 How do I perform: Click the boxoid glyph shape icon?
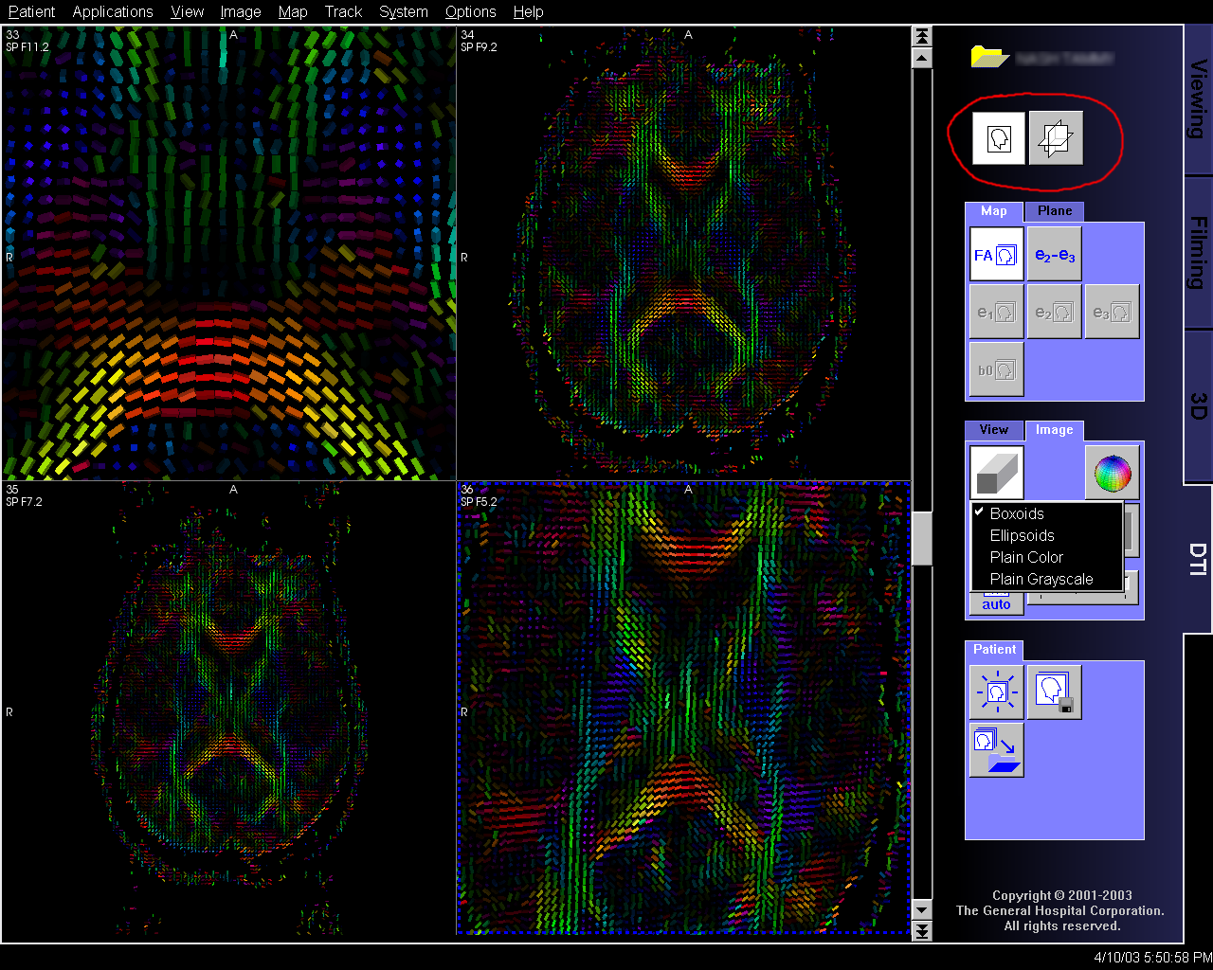(x=996, y=473)
